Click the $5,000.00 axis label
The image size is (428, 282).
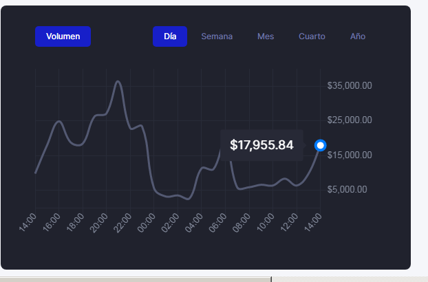[347, 189]
